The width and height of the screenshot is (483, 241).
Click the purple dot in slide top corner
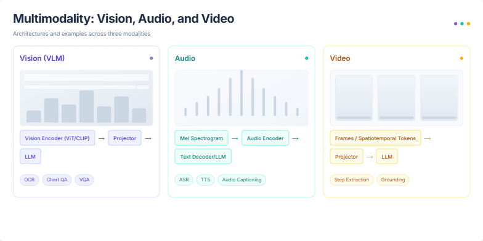click(x=456, y=23)
